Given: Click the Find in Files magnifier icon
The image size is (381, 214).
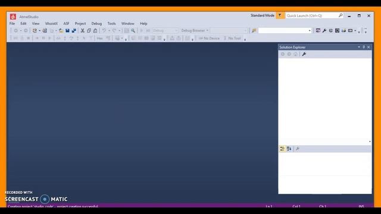Looking at the screenshot, I should coord(133,30).
